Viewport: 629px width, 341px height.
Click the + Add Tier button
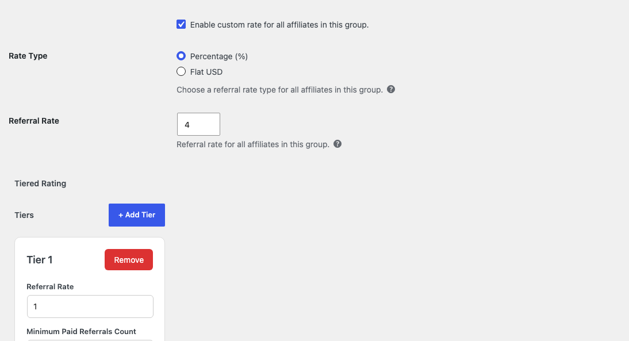[x=137, y=215]
